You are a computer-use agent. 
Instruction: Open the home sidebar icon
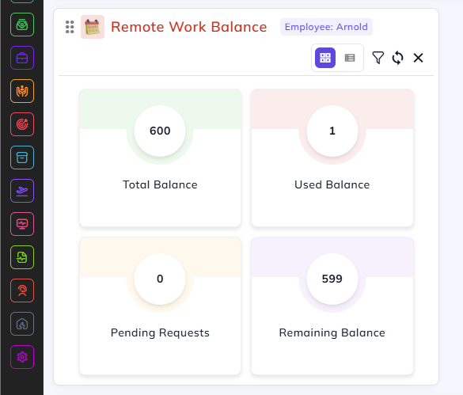pos(22,324)
